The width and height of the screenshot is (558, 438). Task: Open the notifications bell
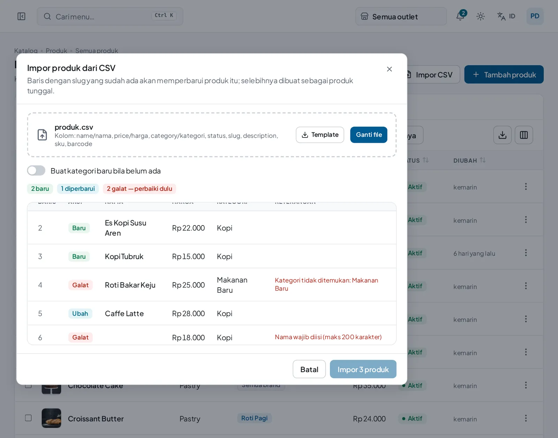pos(461,16)
